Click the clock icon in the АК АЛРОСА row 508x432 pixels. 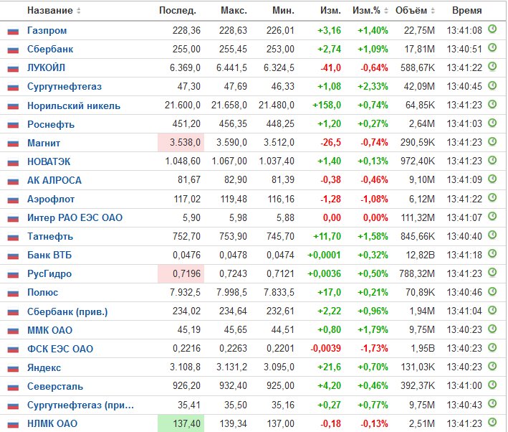point(492,179)
